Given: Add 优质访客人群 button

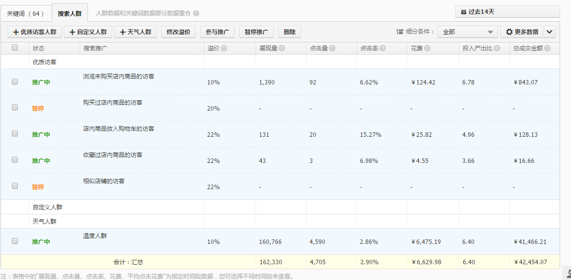Looking at the screenshot, I should click(35, 32).
